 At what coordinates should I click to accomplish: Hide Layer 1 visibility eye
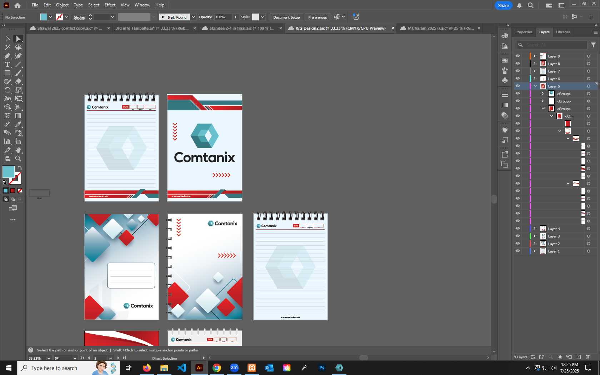point(517,251)
